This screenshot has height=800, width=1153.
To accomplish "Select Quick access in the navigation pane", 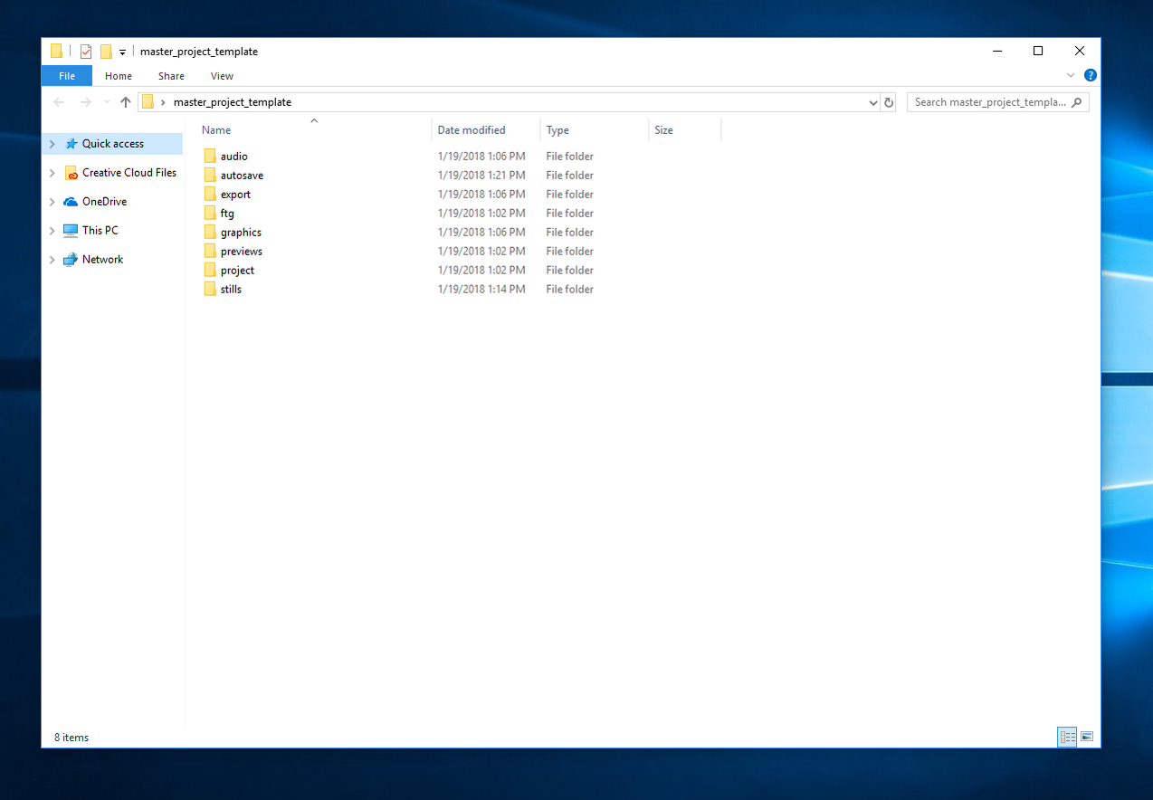I will point(113,144).
